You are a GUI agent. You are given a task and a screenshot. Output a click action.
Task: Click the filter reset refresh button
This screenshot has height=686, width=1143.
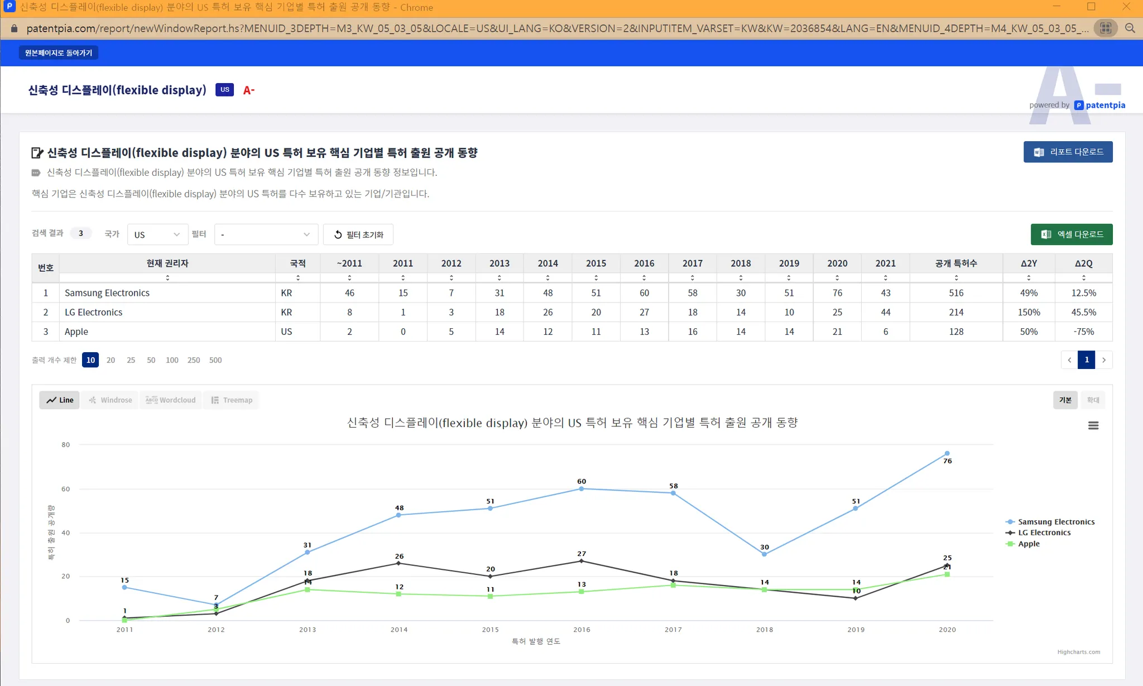coord(358,234)
